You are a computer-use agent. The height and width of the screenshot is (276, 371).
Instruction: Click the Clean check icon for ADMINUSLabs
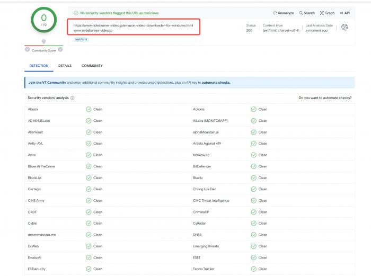click(x=89, y=121)
